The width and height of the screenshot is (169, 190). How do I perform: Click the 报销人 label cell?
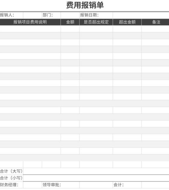coord(11,15)
